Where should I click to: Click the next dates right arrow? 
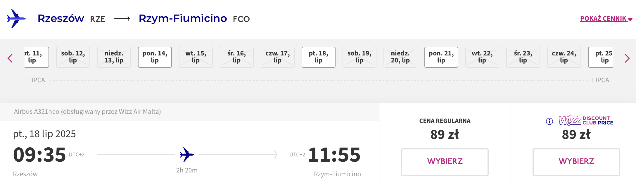627,58
